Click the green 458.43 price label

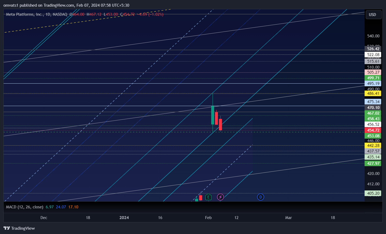(373, 119)
